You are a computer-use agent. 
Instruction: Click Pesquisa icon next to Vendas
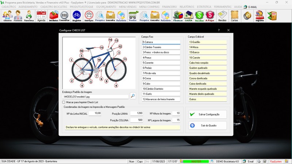pyautogui.click(x=144, y=16)
